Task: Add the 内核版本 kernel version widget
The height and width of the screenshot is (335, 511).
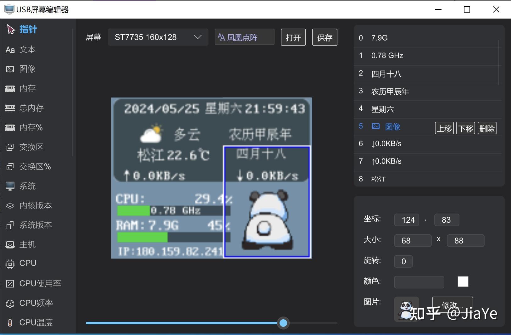Action: [x=29, y=205]
